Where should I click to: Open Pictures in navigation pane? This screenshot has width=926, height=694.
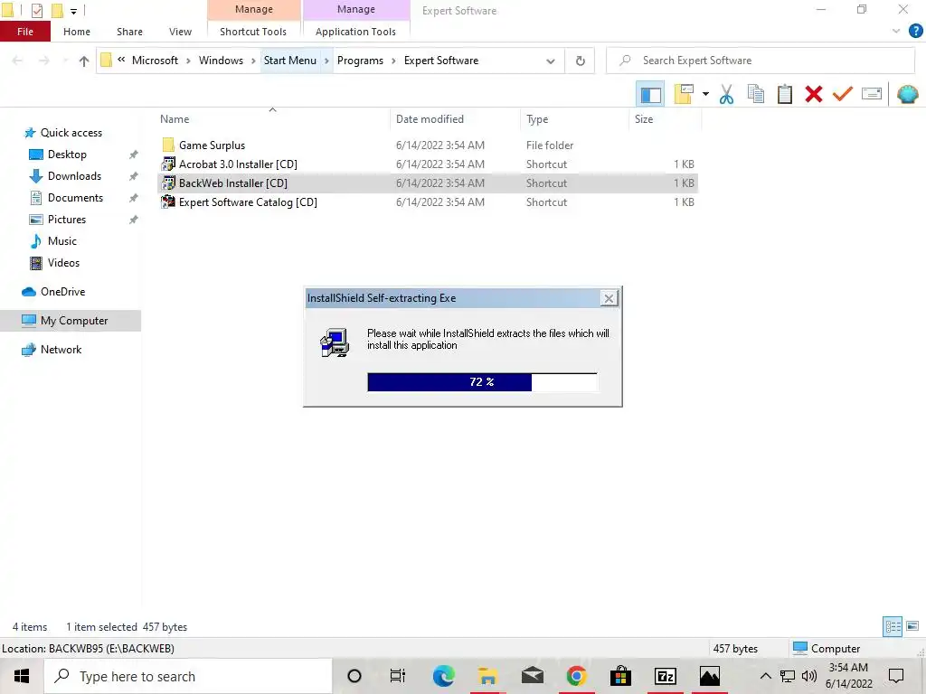point(67,220)
